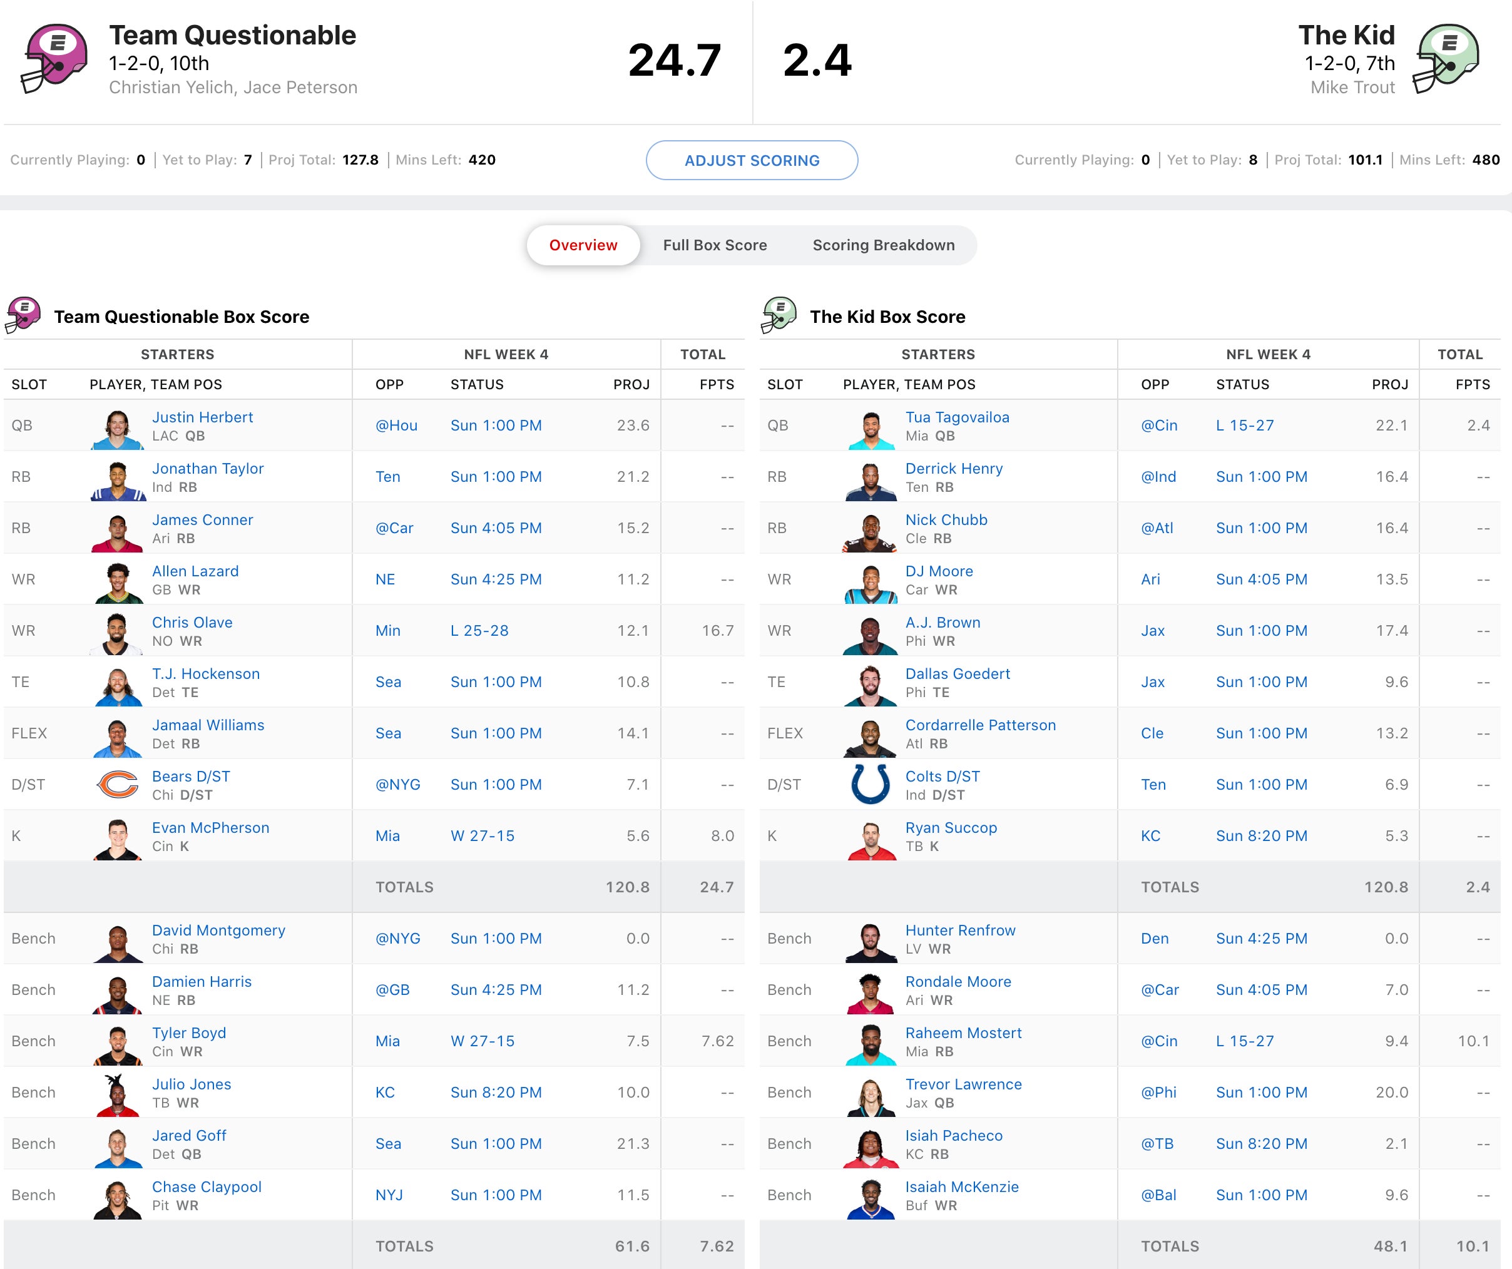Click the Bears D/ST team logo
Image resolution: width=1512 pixels, height=1269 pixels.
coord(118,785)
